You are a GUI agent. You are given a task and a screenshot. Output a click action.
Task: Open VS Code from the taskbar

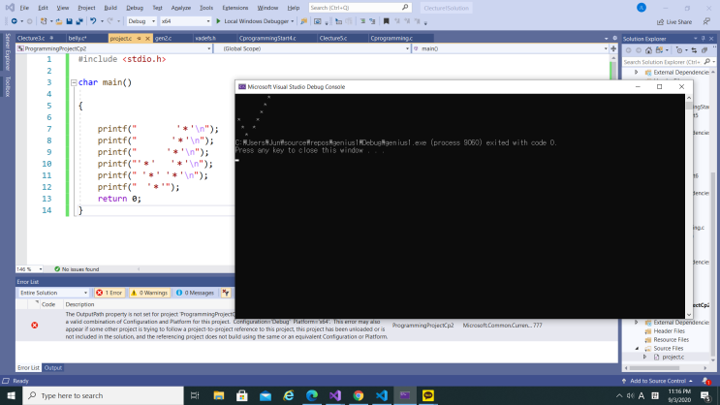pos(382,395)
